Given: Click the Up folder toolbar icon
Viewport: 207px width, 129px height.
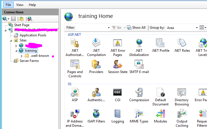Looking at the screenshot, I should (x=21, y=19).
